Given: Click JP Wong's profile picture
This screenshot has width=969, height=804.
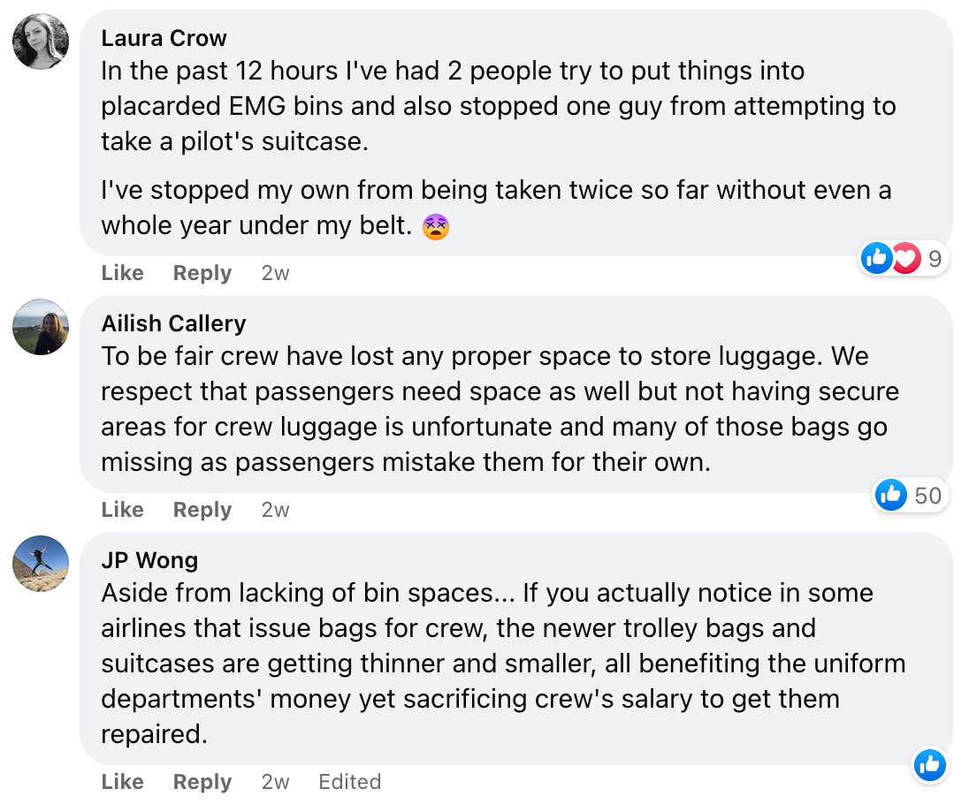Looking at the screenshot, I should pos(40,564).
